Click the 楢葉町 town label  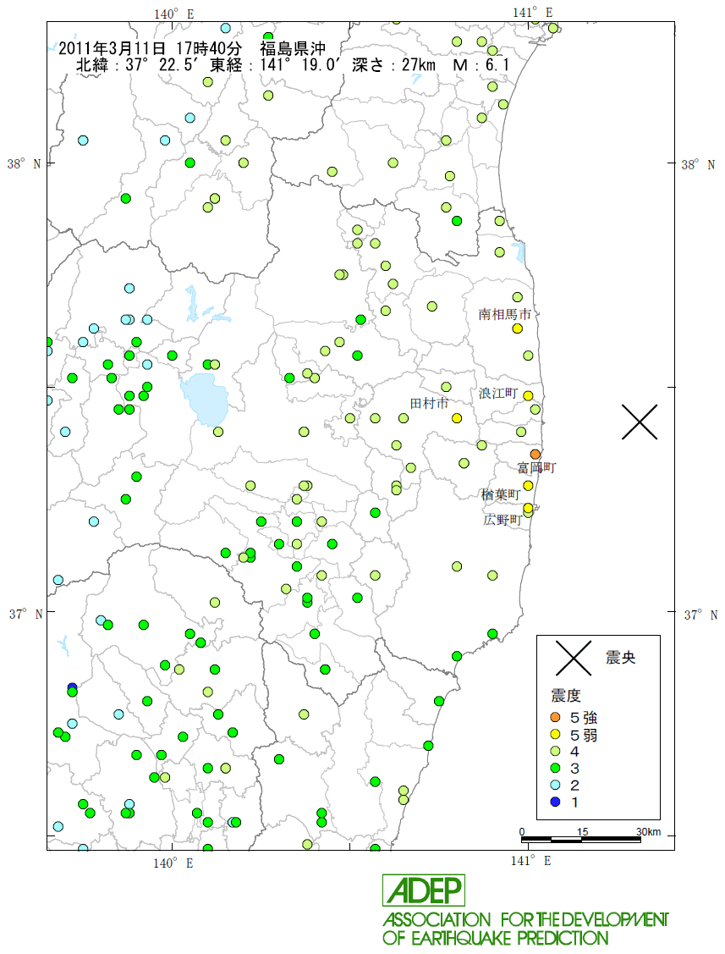click(x=501, y=494)
